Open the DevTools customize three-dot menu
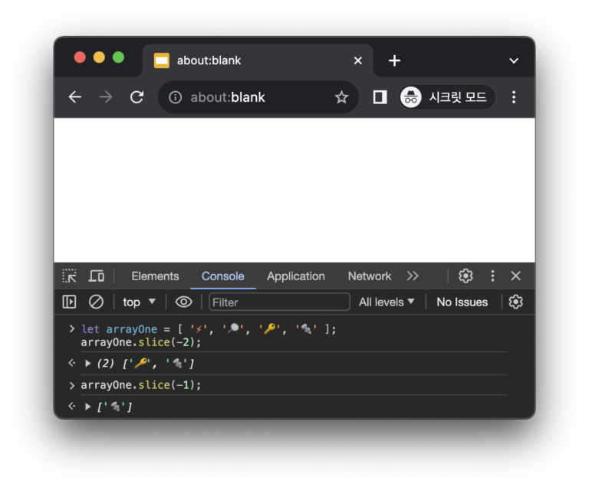The width and height of the screenshot is (589, 490). pos(492,276)
